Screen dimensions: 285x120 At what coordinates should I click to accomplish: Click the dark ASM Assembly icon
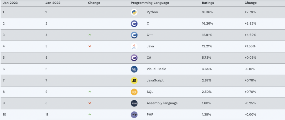pos(134,103)
